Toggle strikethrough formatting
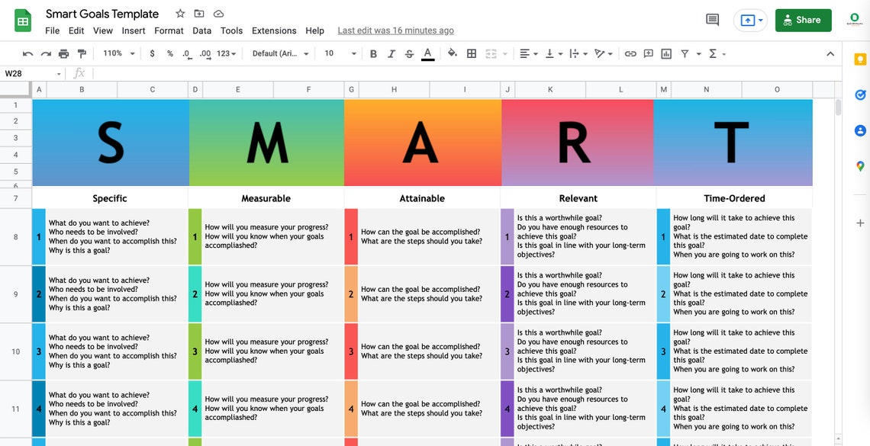The image size is (870, 446). 409,53
